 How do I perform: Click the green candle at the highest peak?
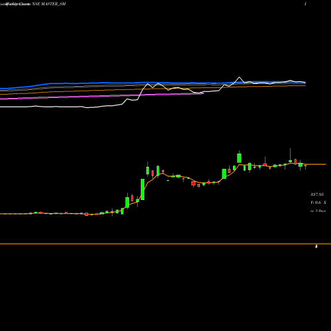click(239, 158)
